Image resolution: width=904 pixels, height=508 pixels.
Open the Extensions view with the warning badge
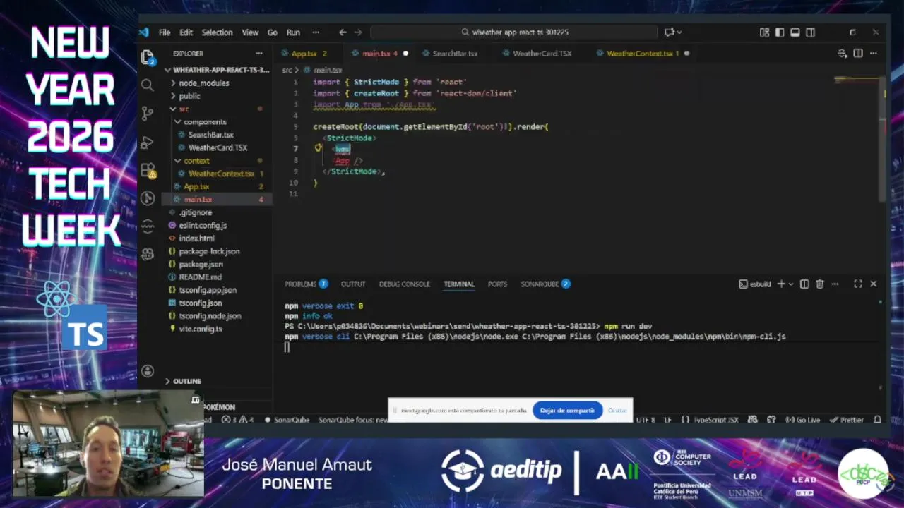tap(148, 170)
